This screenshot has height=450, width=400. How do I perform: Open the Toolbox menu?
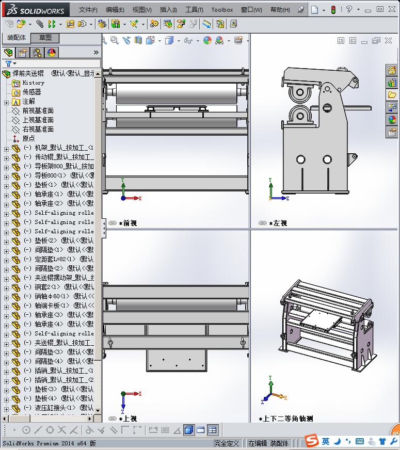(222, 10)
